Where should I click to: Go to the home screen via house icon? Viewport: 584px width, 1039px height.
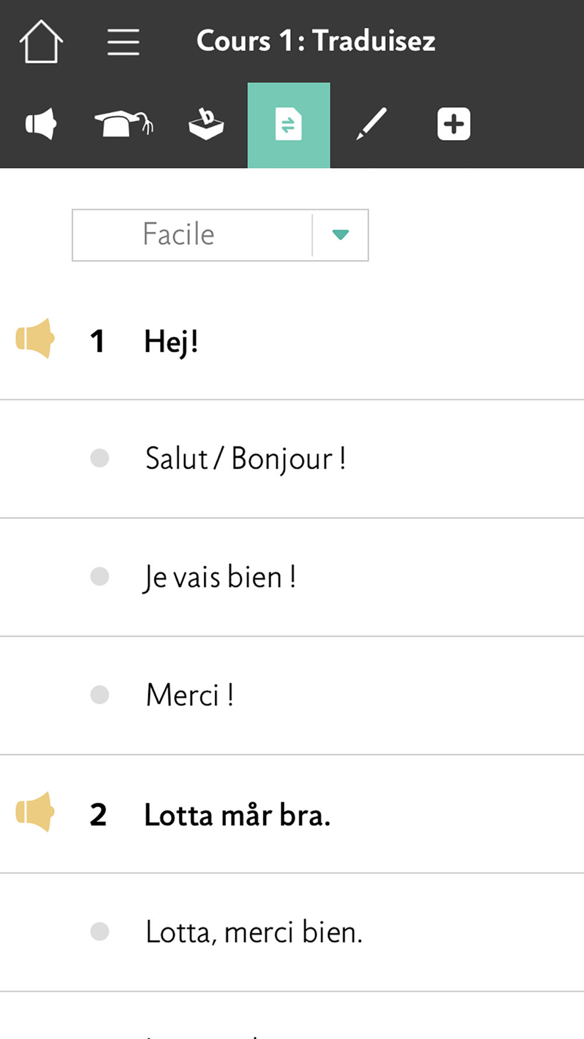[x=41, y=41]
